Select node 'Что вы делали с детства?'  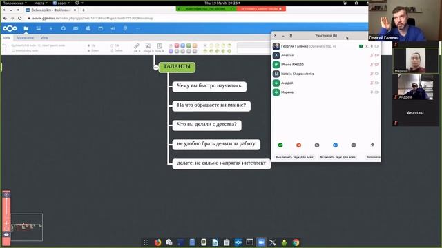pos(207,125)
